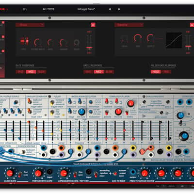Flip the complex oscillator polarity switch
Image resolution: width=194 pixels, height=194 pixels.
106,113
